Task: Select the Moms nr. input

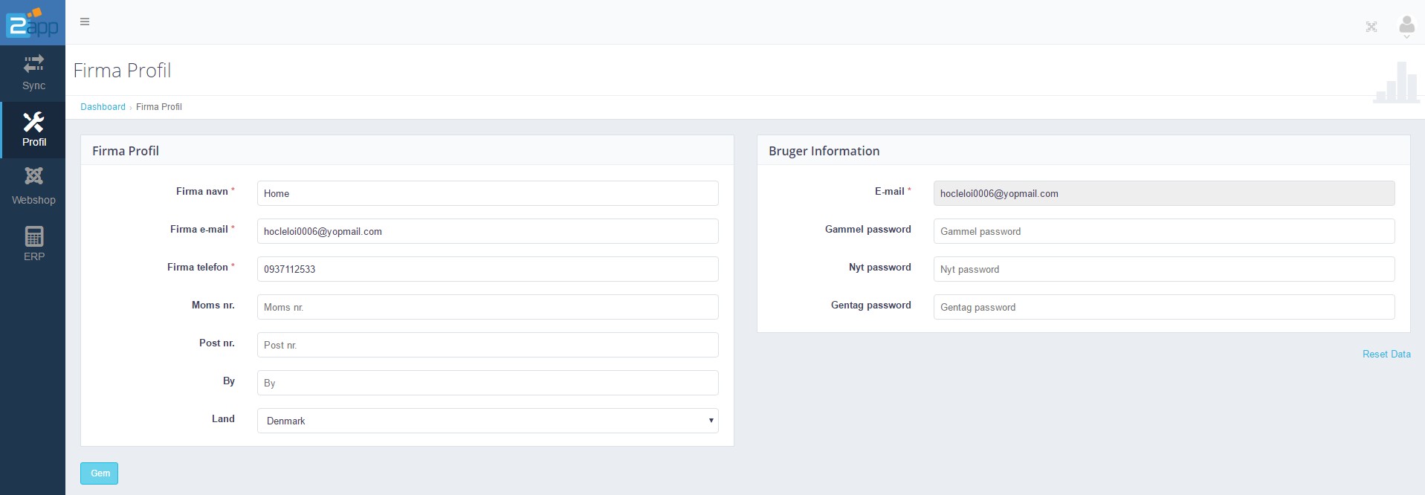Action: click(488, 307)
